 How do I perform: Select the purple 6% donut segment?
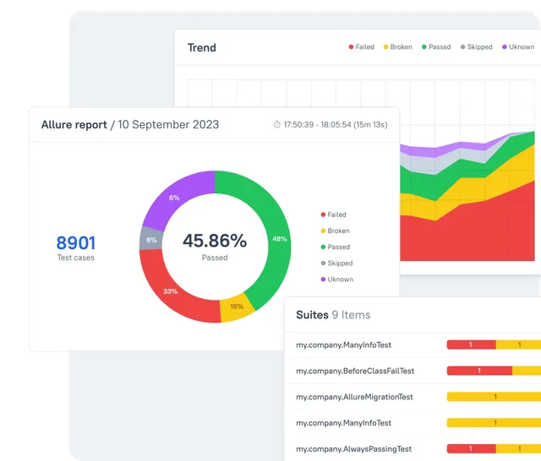(174, 198)
